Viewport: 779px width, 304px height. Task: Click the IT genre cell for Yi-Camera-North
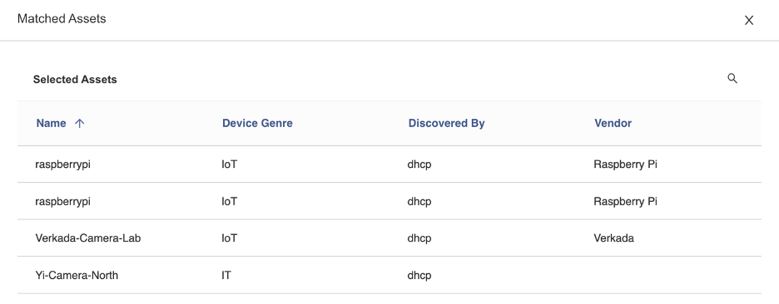226,275
